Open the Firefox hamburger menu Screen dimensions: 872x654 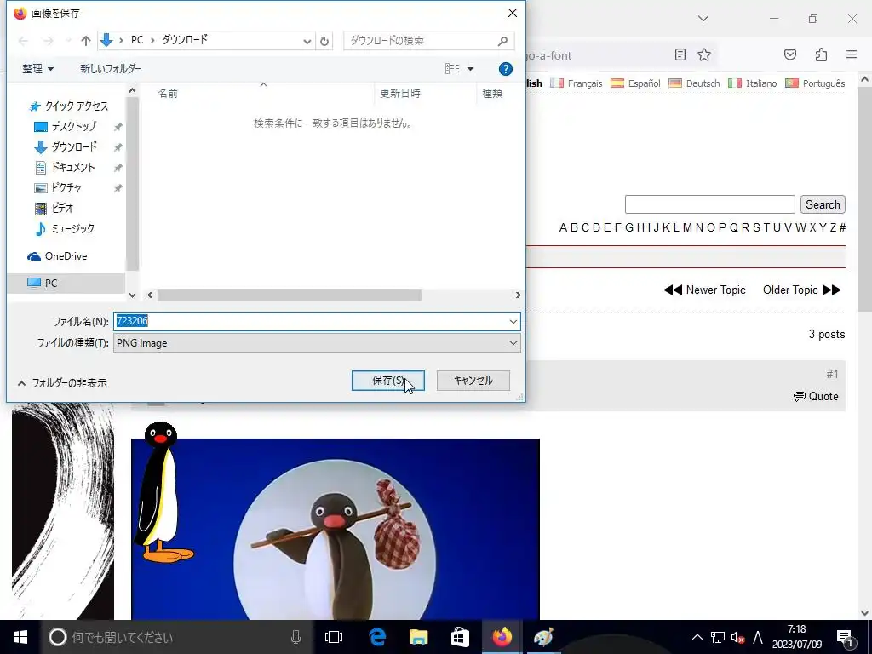pyautogui.click(x=852, y=54)
